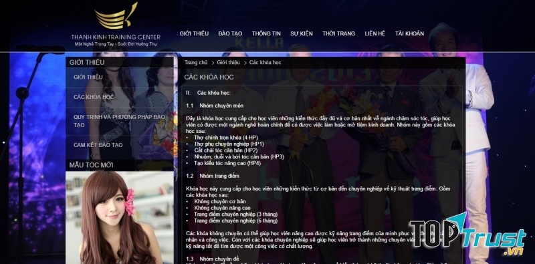535x264 pixels.
Task: Select THÔNG TIN in the navigation bar
Action: coord(266,33)
